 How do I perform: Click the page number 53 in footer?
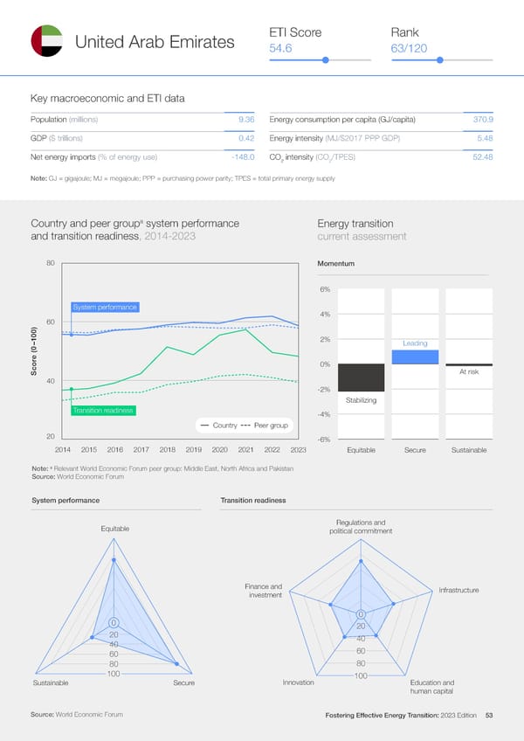point(489,716)
